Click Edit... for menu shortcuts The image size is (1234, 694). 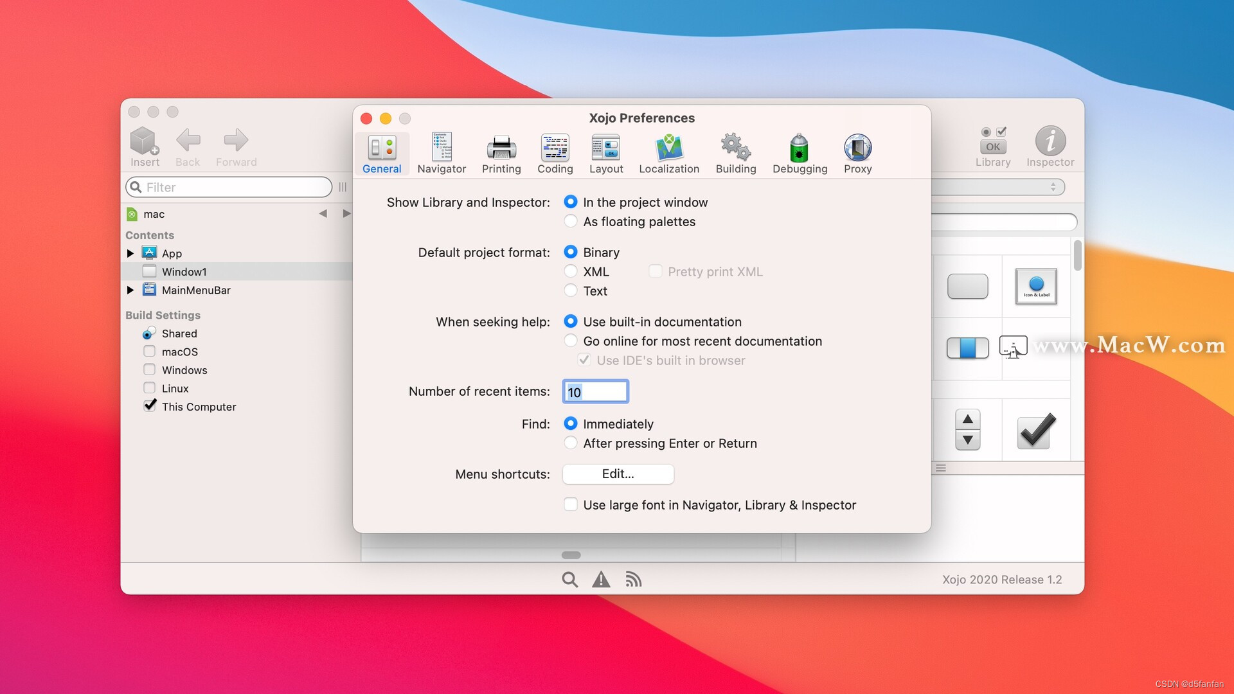pyautogui.click(x=618, y=474)
